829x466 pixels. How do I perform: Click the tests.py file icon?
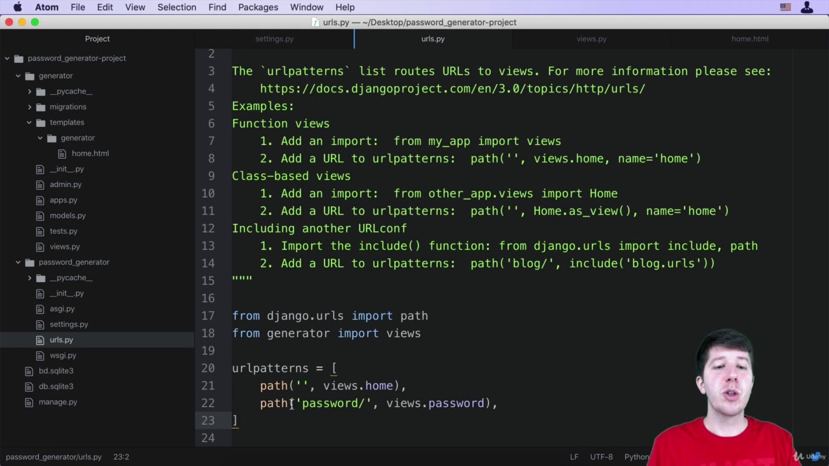pos(40,231)
